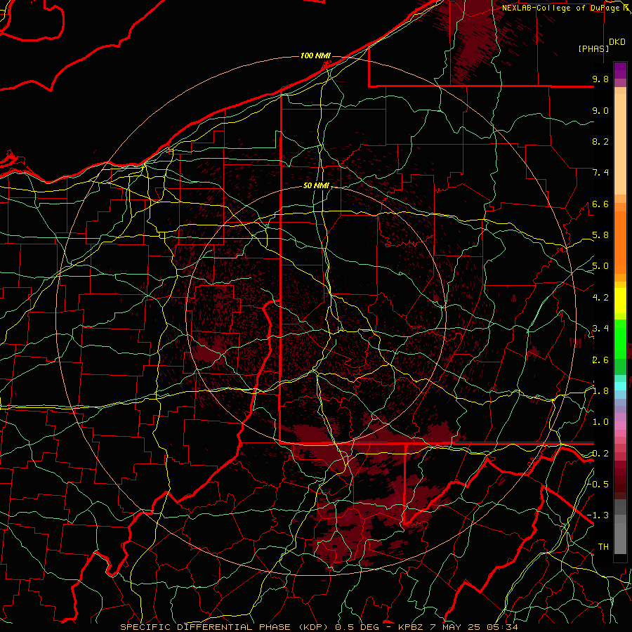Select the large peach segment of the color bar
Viewport: 632px width, 632px height.
tap(620, 144)
